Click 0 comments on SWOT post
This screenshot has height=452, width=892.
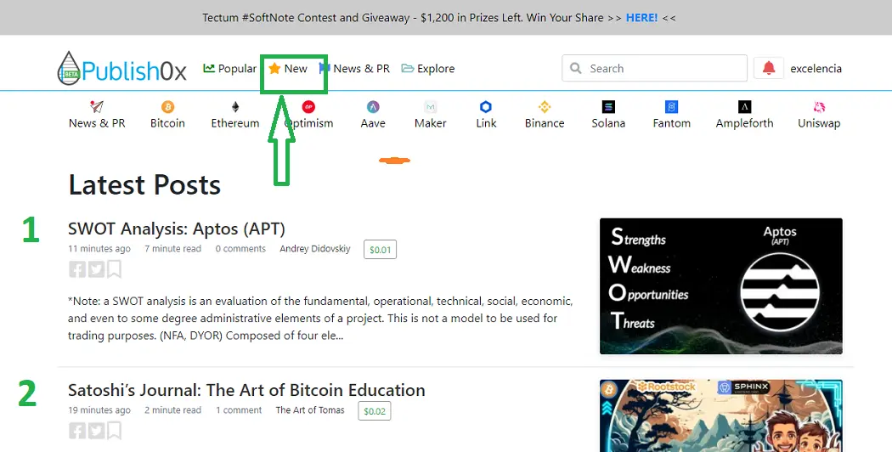[240, 249]
